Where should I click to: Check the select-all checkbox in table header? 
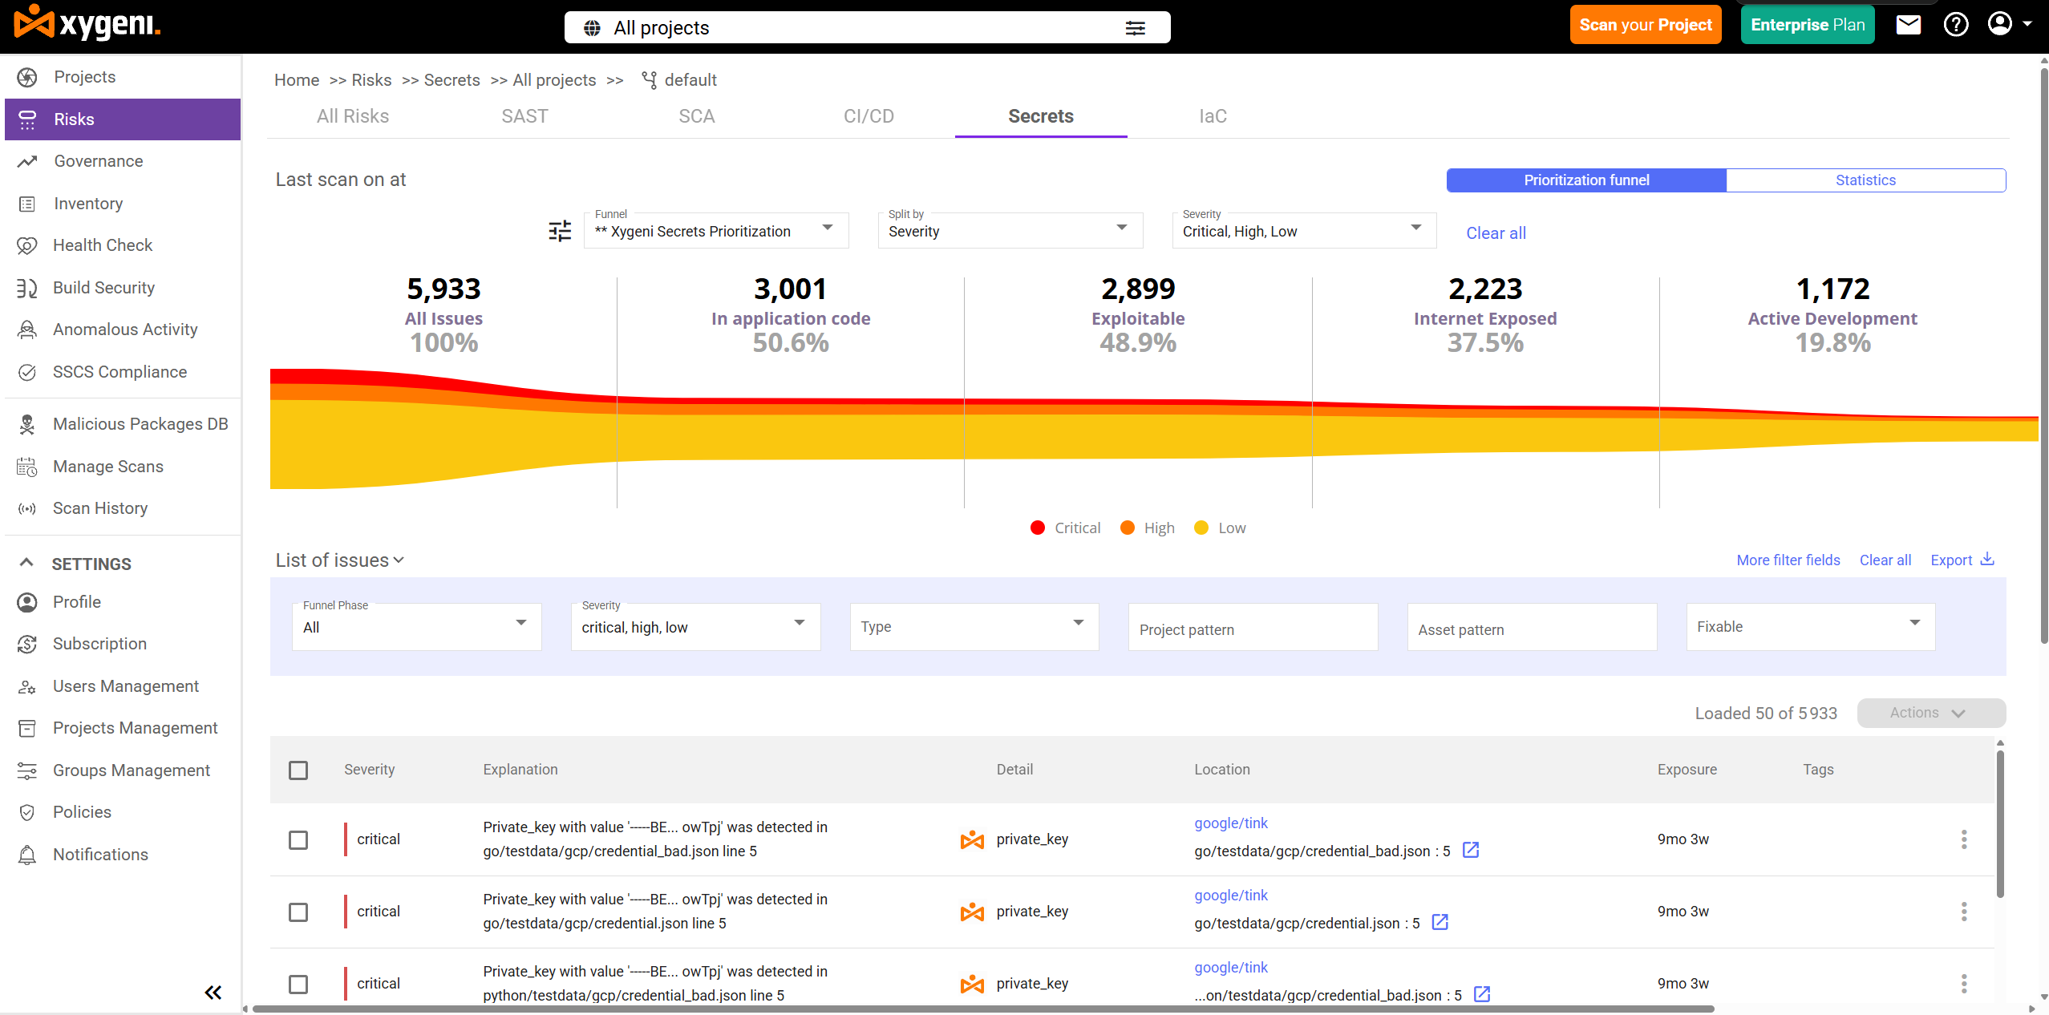[x=298, y=770]
